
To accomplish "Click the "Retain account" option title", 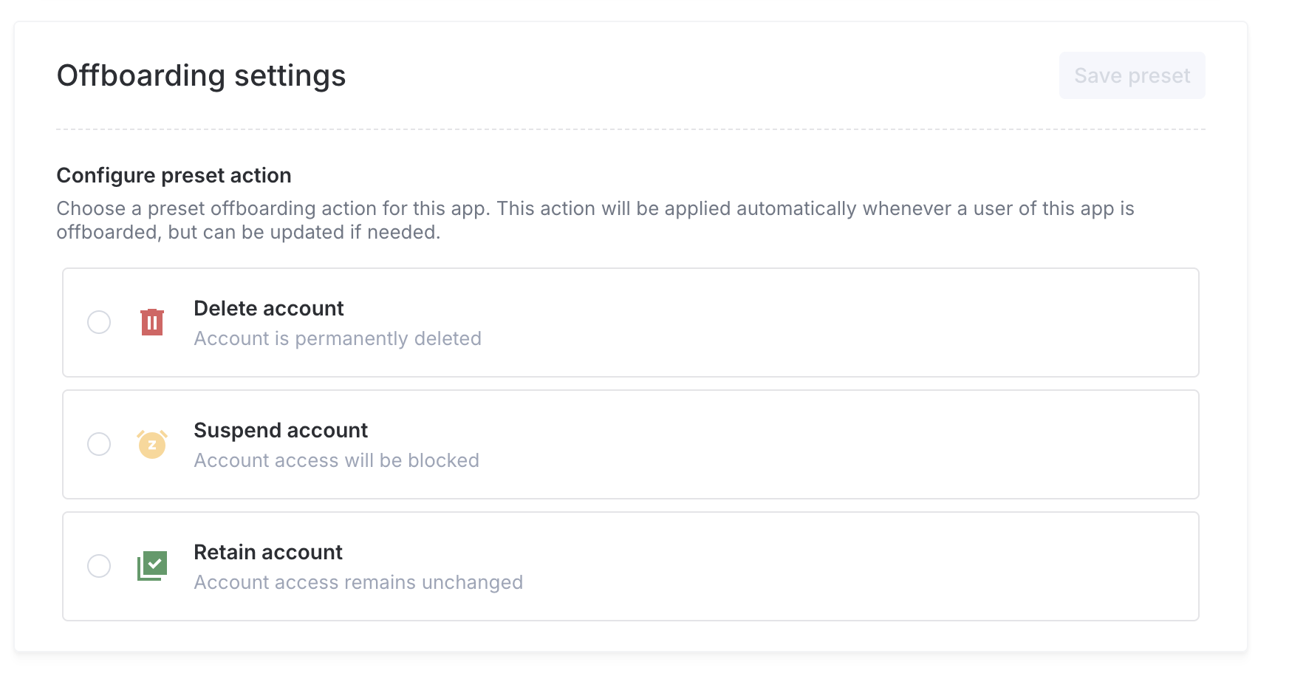I will pyautogui.click(x=267, y=552).
